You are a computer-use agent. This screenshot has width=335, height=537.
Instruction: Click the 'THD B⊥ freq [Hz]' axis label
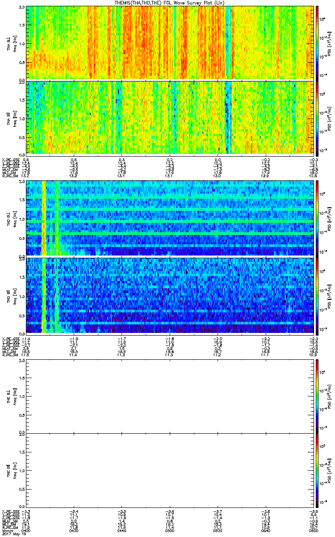(x=12, y=218)
